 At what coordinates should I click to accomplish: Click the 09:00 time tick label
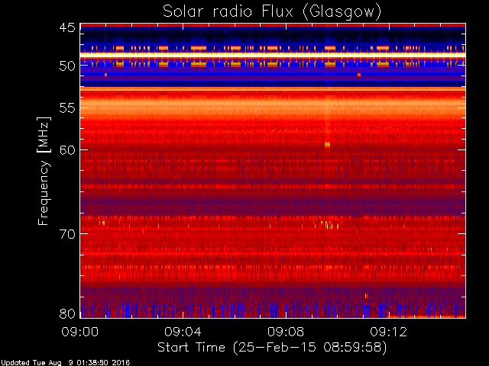pos(79,332)
